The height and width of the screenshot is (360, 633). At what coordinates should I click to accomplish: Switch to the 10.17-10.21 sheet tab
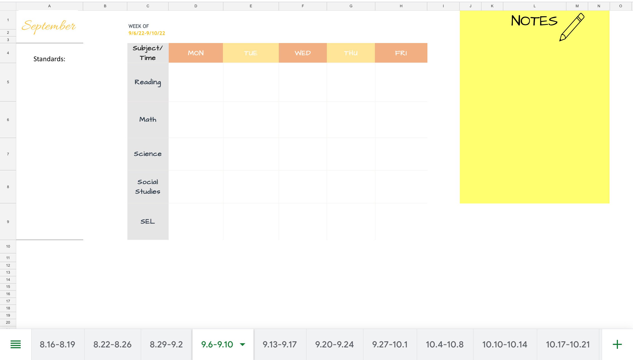[567, 344]
